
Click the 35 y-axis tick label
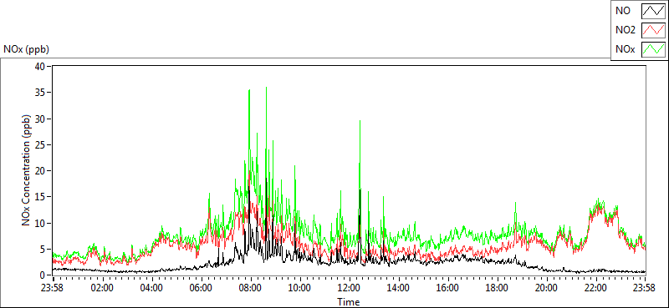coord(40,93)
